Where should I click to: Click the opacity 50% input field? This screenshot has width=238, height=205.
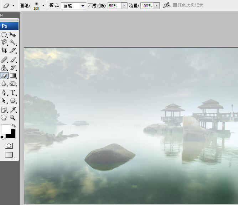coord(114,6)
